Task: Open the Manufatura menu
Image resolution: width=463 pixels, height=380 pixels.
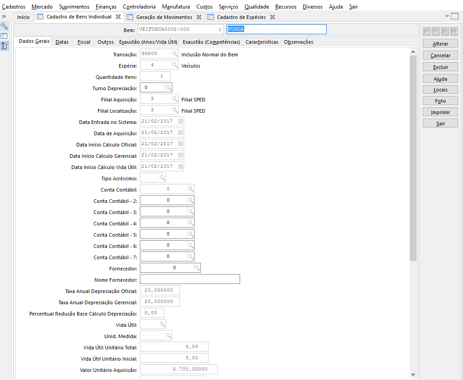Action: [176, 6]
